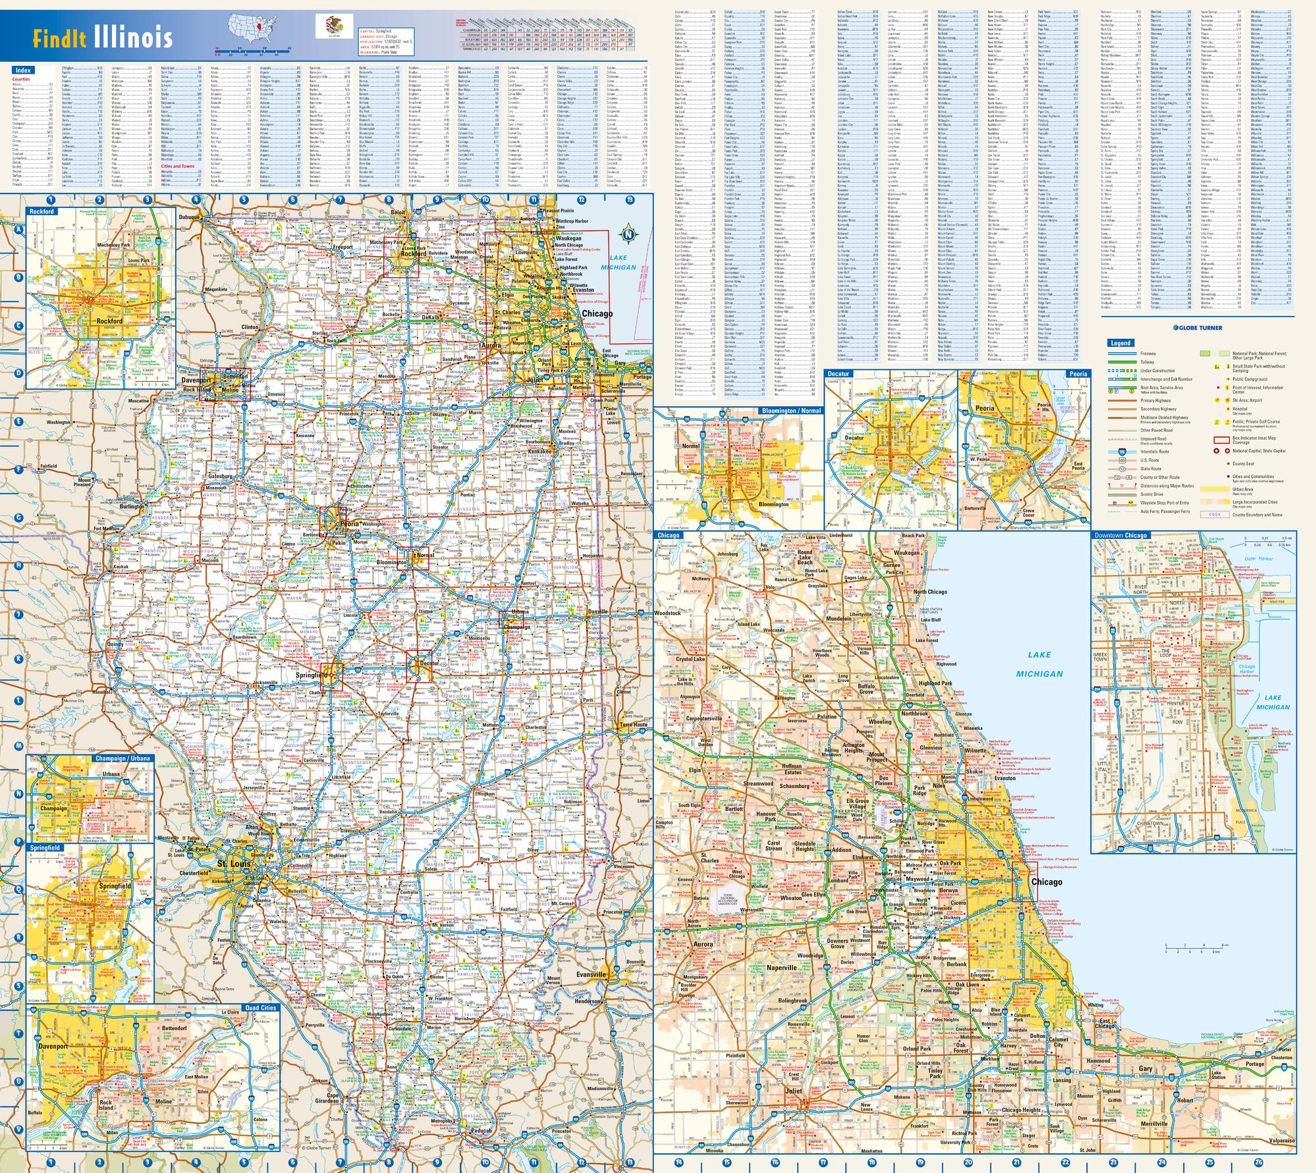The image size is (1316, 1173).
Task: Click the Index heading label
Action: tap(24, 70)
